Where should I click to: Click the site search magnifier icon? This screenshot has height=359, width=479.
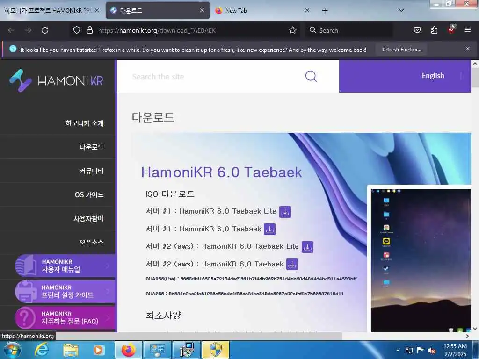pyautogui.click(x=311, y=76)
